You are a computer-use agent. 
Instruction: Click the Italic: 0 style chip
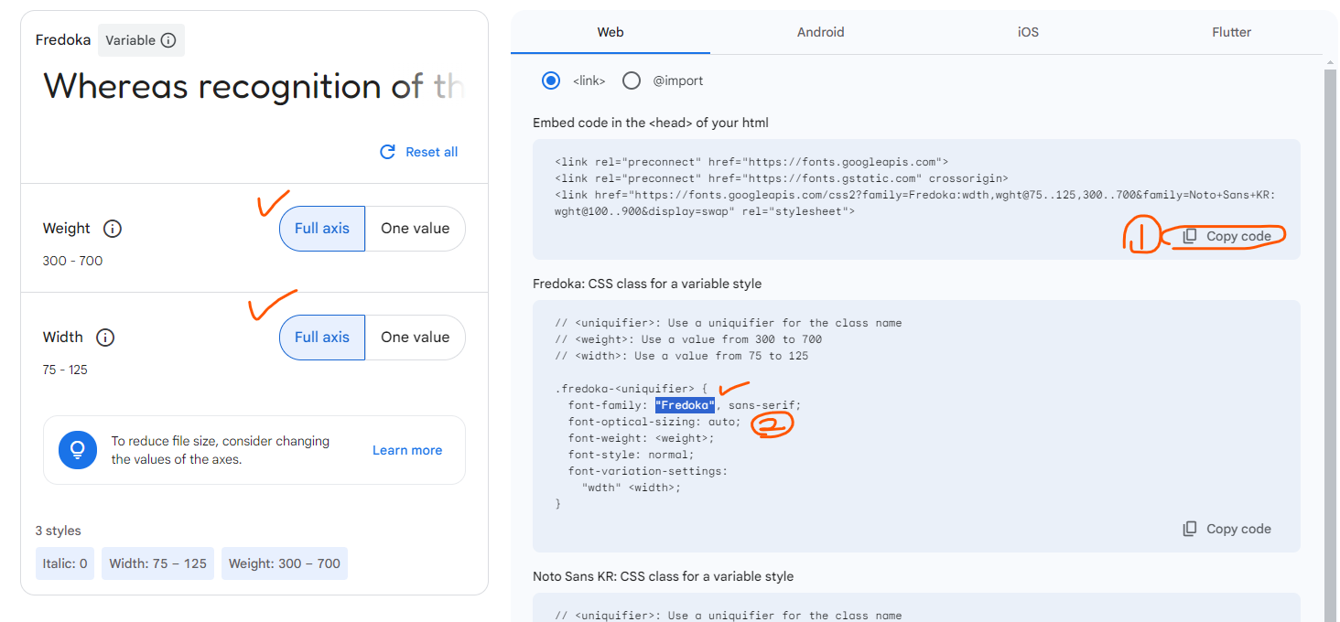(x=65, y=563)
